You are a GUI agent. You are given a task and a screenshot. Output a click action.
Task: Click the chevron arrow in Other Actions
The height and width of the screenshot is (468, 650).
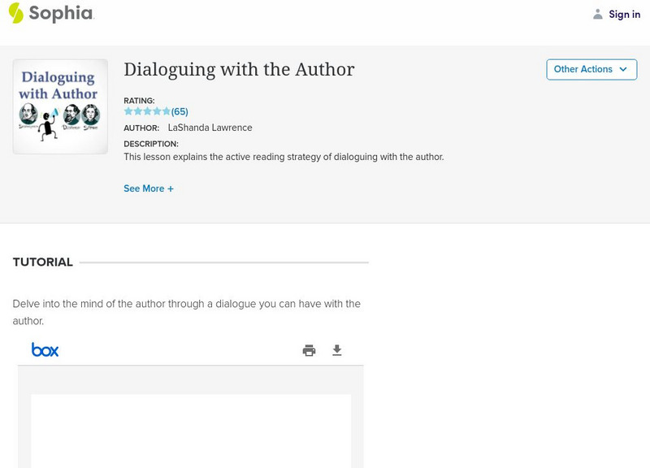[x=623, y=69]
